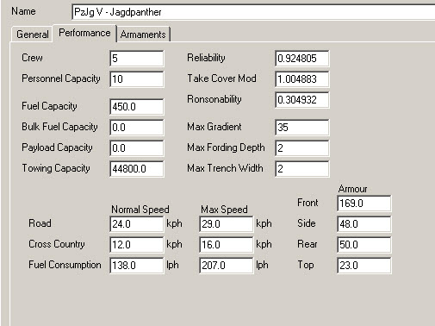435x326 pixels.
Task: Click the Front armour label
Action: click(308, 203)
